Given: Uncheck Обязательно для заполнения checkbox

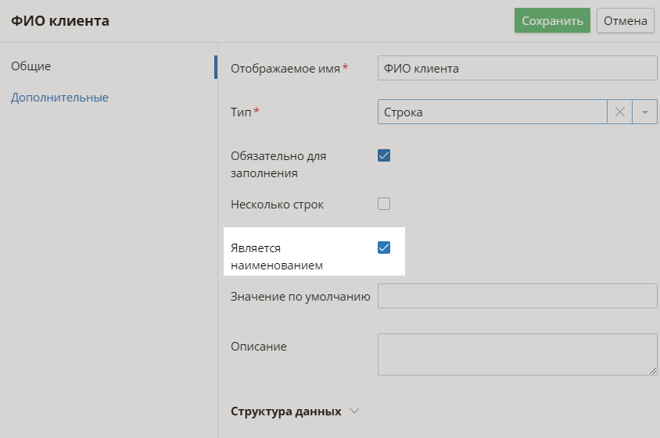Looking at the screenshot, I should tap(384, 155).
